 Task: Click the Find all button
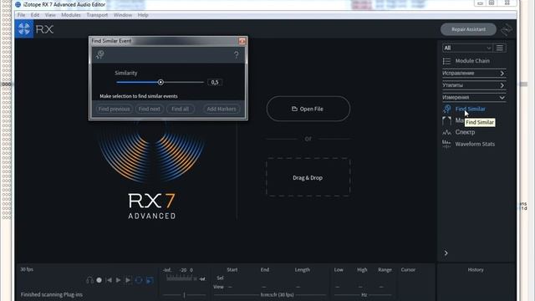(181, 109)
